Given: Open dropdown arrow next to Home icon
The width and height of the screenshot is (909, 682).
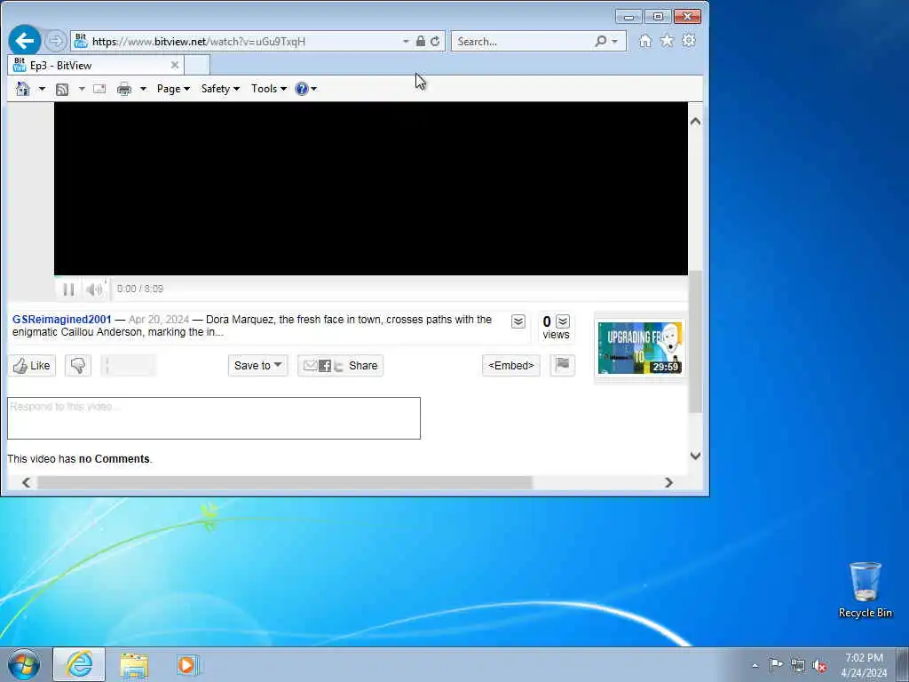Looking at the screenshot, I should 42,89.
